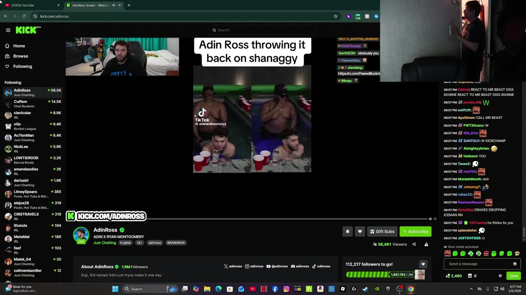The image size is (526, 295).
Task: Open Browse in the sidebar
Action: tap(21, 56)
